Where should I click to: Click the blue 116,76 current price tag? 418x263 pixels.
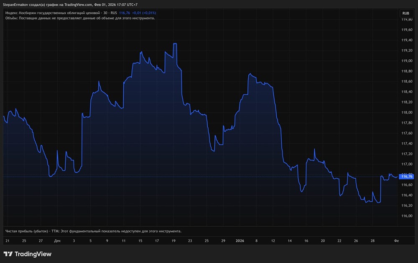[x=407, y=177]
